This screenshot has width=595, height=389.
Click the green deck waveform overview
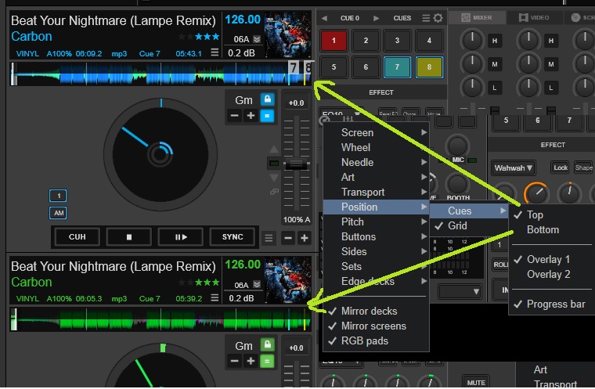[x=161, y=319]
